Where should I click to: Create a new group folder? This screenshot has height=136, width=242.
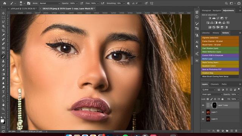tap(227, 131)
